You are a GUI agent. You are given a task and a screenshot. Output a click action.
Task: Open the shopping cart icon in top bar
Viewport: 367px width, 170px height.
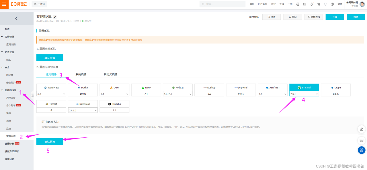pyautogui.click(x=318, y=4)
